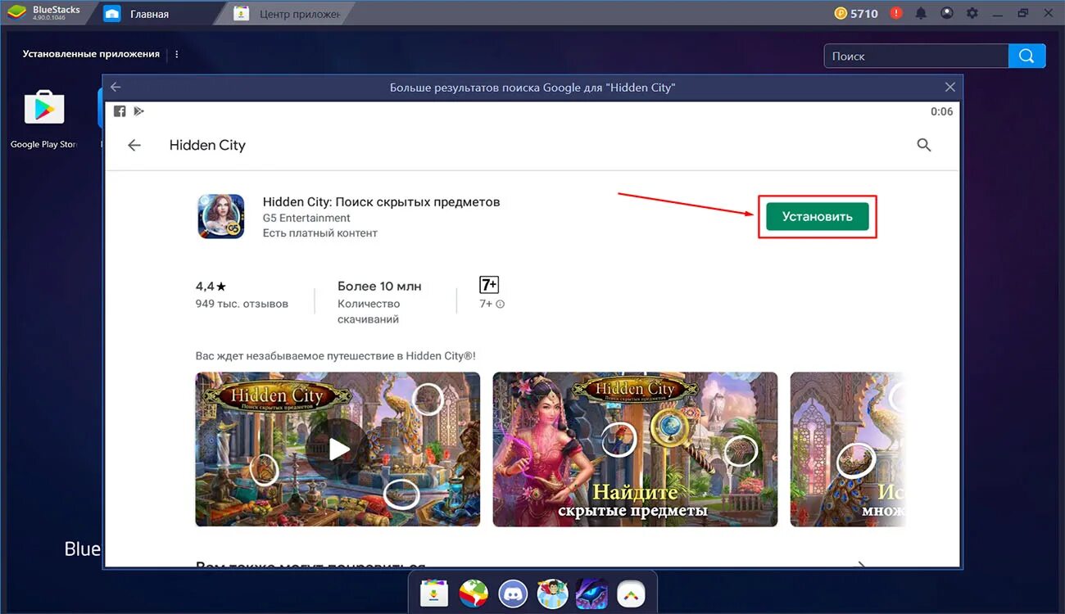Click the Есть платный контент label
Screen dimensions: 1065x614
click(320, 233)
